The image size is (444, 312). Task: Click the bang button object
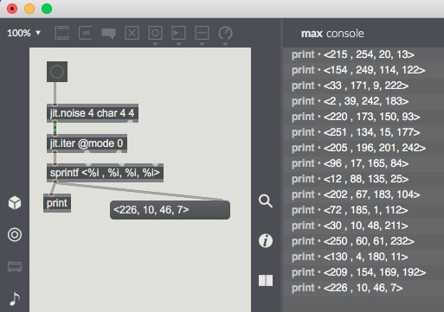[x=57, y=72]
